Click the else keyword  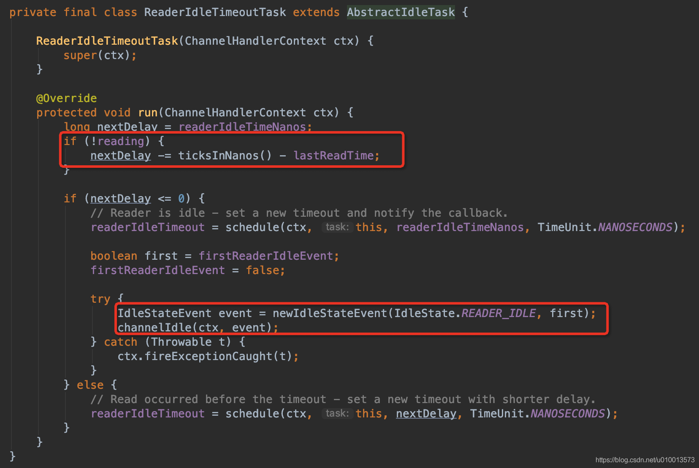point(90,385)
